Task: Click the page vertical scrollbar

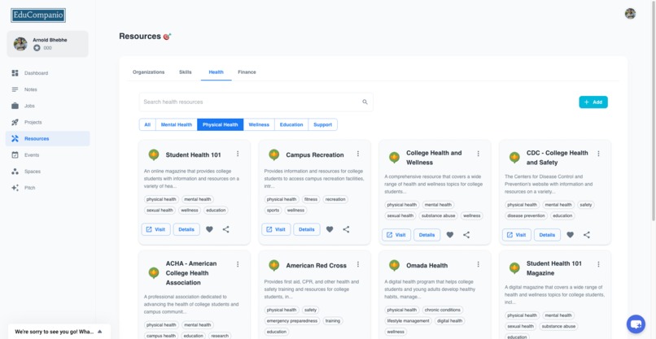Action: 654,111
